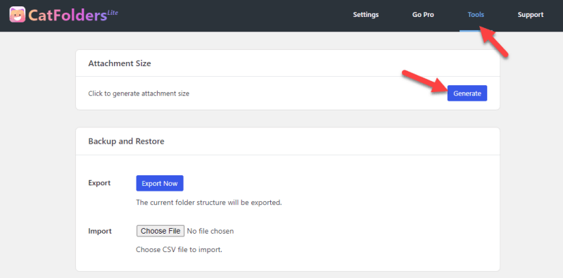Screen dimensions: 563x278
Task: Click the "No file chosen" text
Action: [210, 231]
